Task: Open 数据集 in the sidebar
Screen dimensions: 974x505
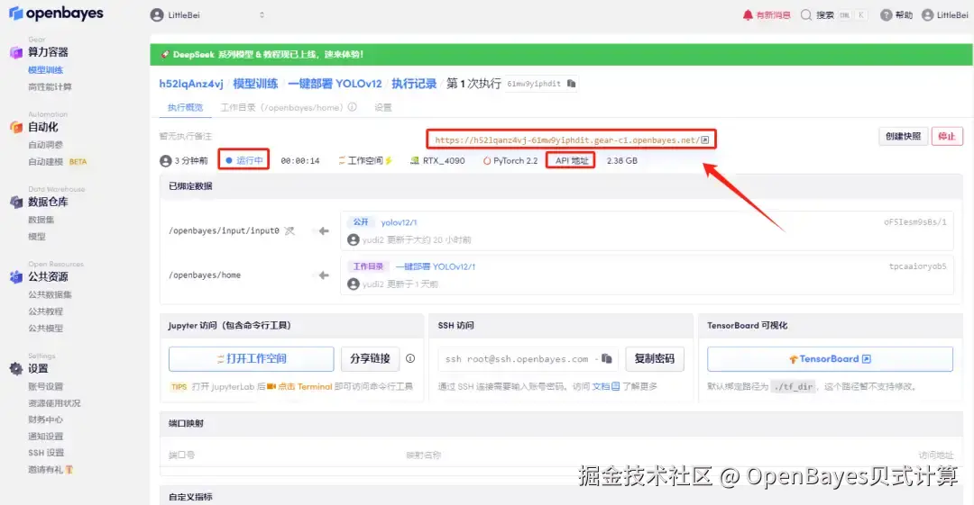Action: click(x=41, y=220)
